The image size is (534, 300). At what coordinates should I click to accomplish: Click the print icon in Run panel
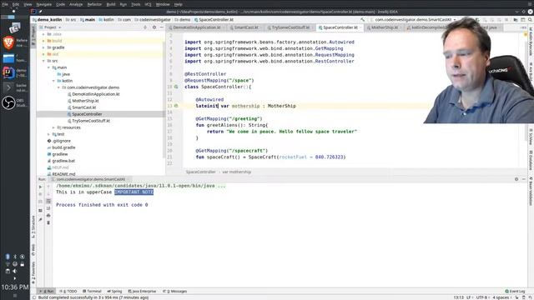(x=48, y=215)
